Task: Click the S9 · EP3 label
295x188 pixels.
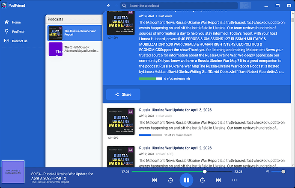Action: (x=113, y=138)
